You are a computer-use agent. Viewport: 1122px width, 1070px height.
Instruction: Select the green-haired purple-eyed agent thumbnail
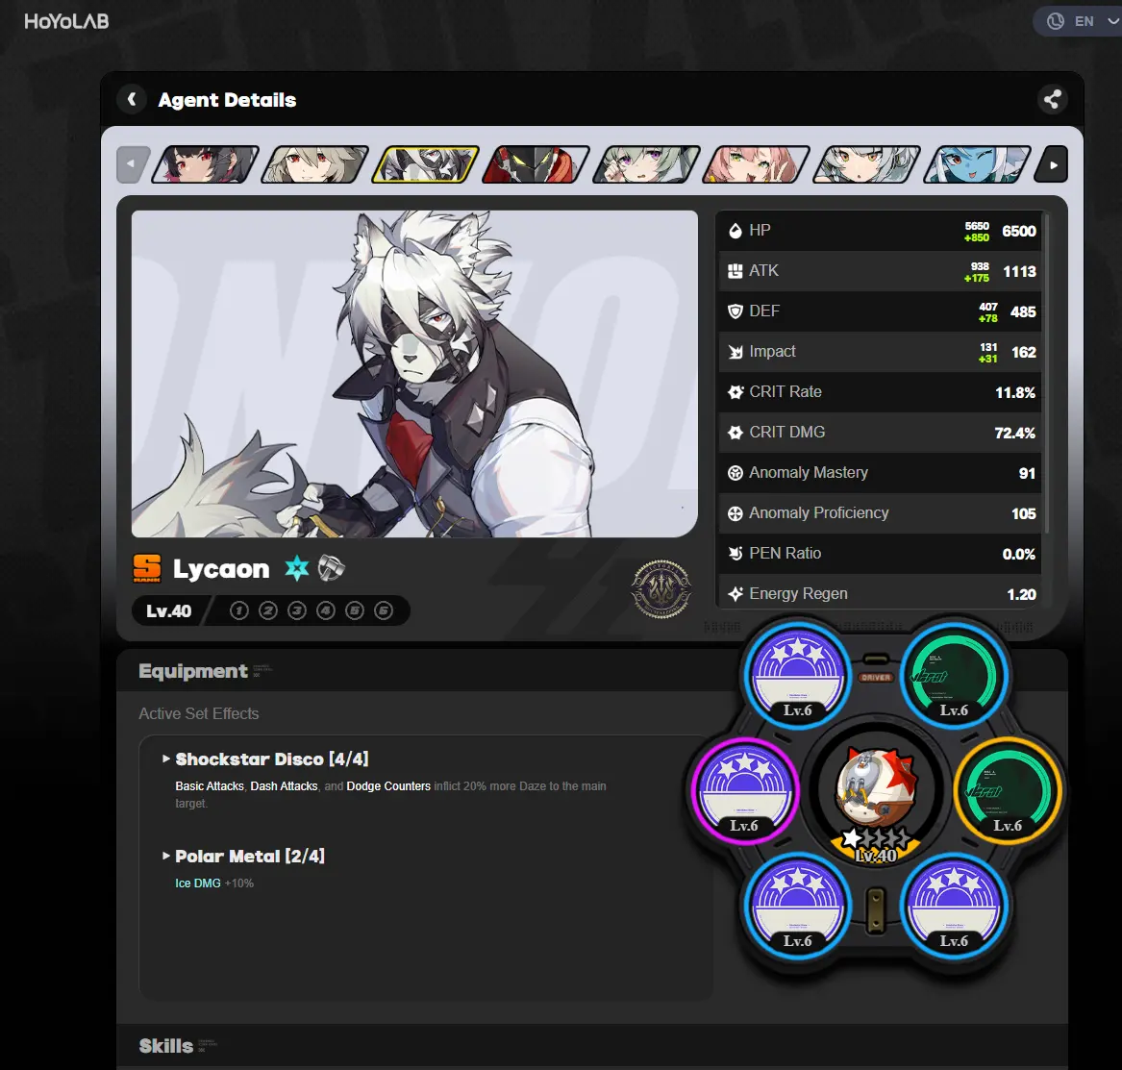tap(647, 164)
